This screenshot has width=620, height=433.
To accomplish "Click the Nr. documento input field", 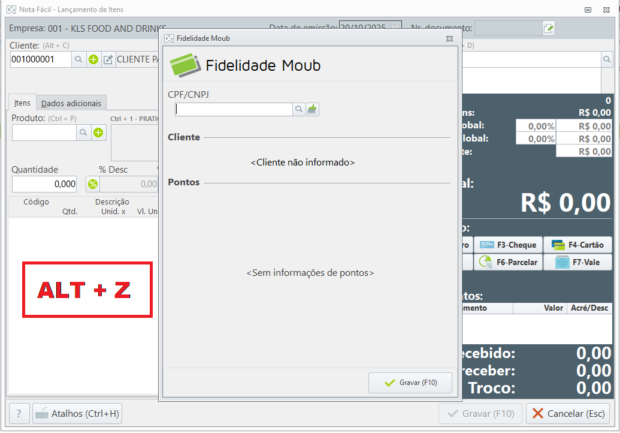I will pyautogui.click(x=509, y=28).
